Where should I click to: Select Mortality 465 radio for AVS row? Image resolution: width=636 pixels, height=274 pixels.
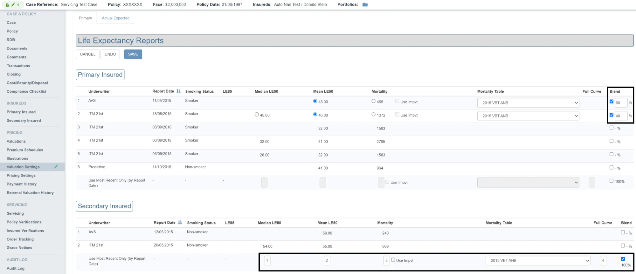tap(373, 101)
